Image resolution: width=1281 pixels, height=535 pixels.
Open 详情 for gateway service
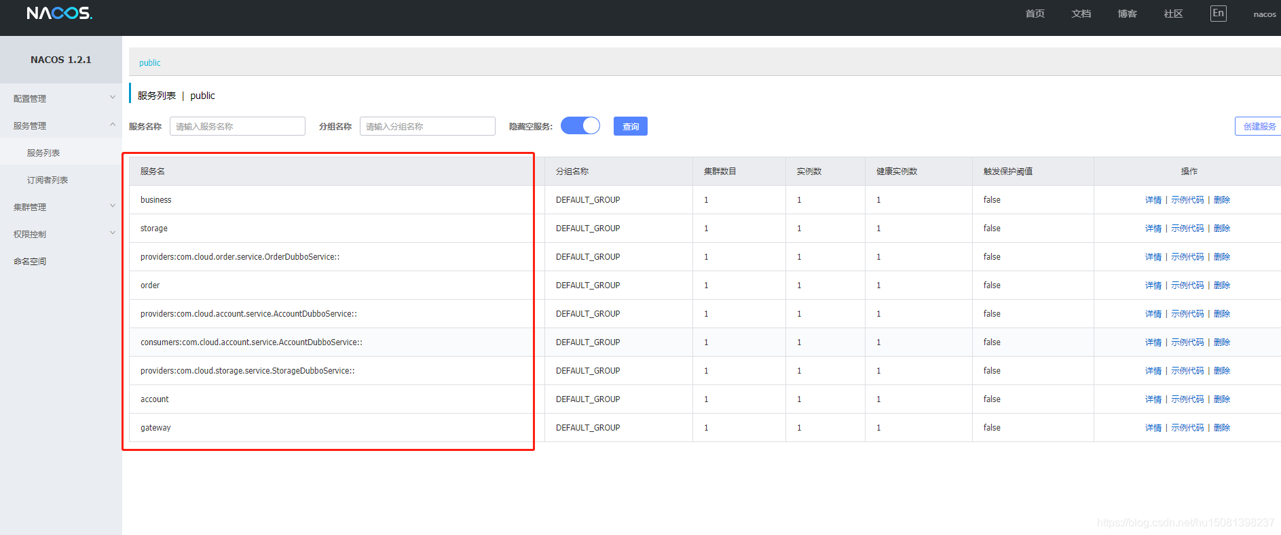(x=1153, y=428)
